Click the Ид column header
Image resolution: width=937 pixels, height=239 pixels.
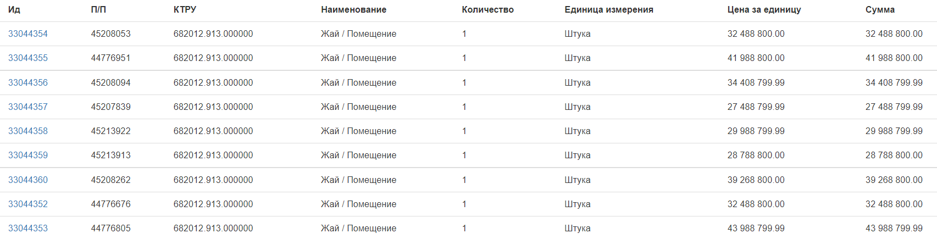coord(14,10)
